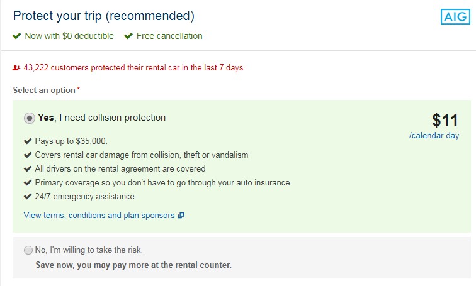Click the checkmark beside All drivers covered
Image resolution: width=476 pixels, height=286 pixels.
(x=28, y=168)
